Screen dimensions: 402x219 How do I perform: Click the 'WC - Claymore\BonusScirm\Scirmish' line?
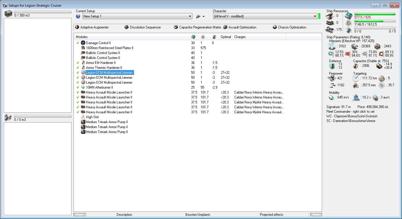[352, 116]
